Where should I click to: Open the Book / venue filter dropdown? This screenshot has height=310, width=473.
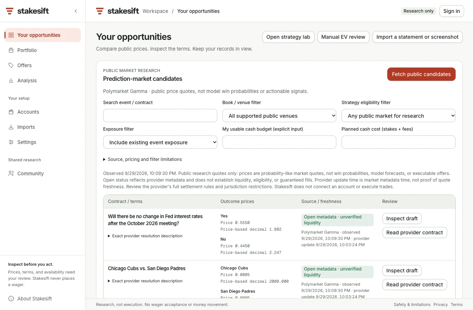[x=279, y=116]
